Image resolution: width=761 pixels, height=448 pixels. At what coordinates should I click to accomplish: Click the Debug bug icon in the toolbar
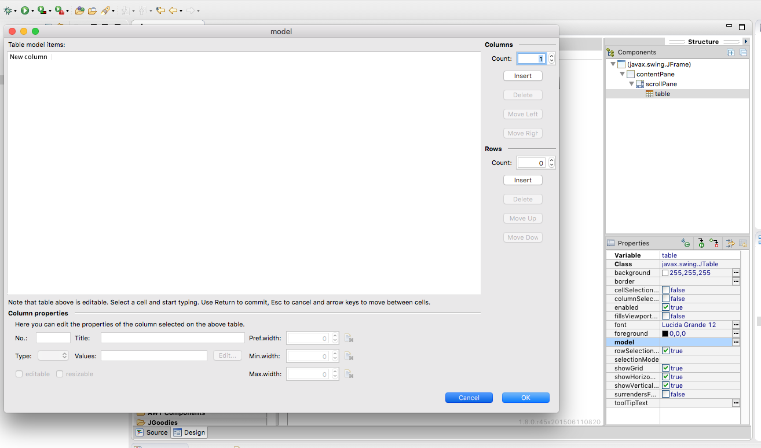click(x=7, y=10)
